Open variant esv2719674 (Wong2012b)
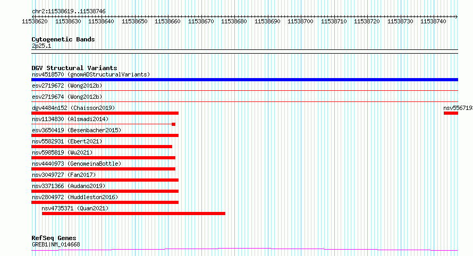This screenshot has height=256, width=473. point(67,97)
